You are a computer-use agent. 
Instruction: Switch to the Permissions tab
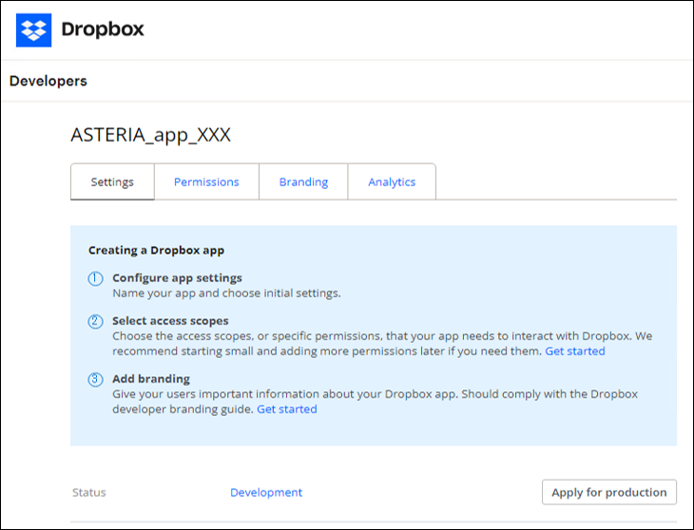[x=206, y=181]
